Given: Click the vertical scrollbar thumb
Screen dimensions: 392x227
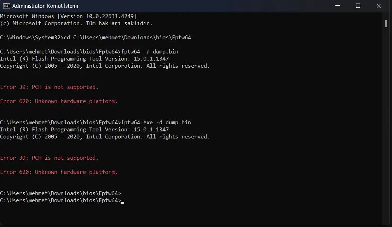Looking at the screenshot, I should click(x=386, y=23).
